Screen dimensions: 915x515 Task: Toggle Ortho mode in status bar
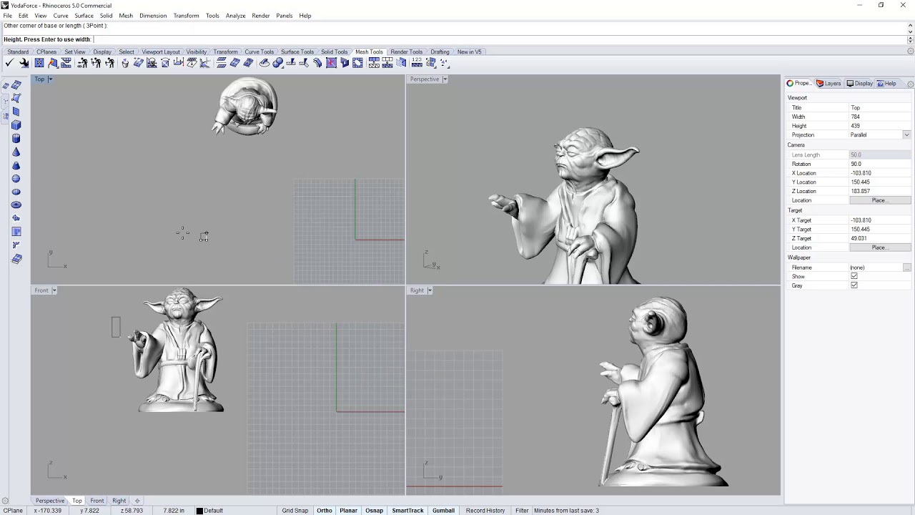[325, 511]
